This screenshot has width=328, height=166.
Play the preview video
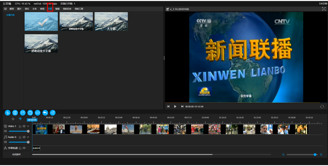point(175,106)
